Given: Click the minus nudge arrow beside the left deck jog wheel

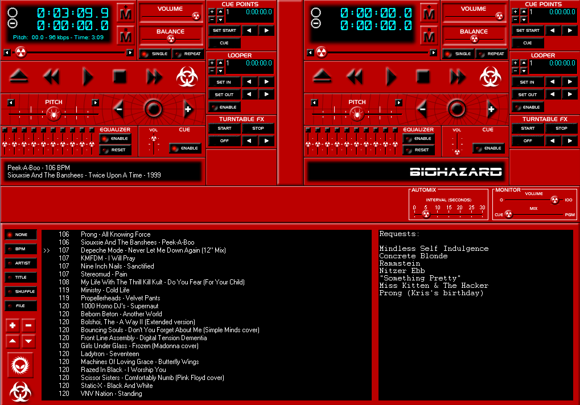Looking at the screenshot, I should 119,109.
